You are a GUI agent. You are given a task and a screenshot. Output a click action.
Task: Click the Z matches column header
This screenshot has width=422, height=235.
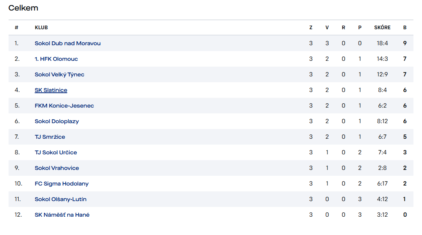coord(311,28)
